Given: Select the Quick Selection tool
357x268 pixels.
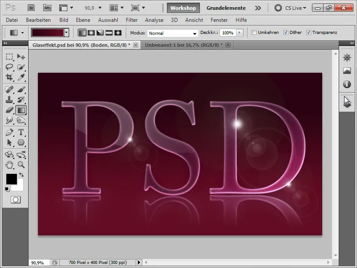Looking at the screenshot, I should pyautogui.click(x=21, y=67).
